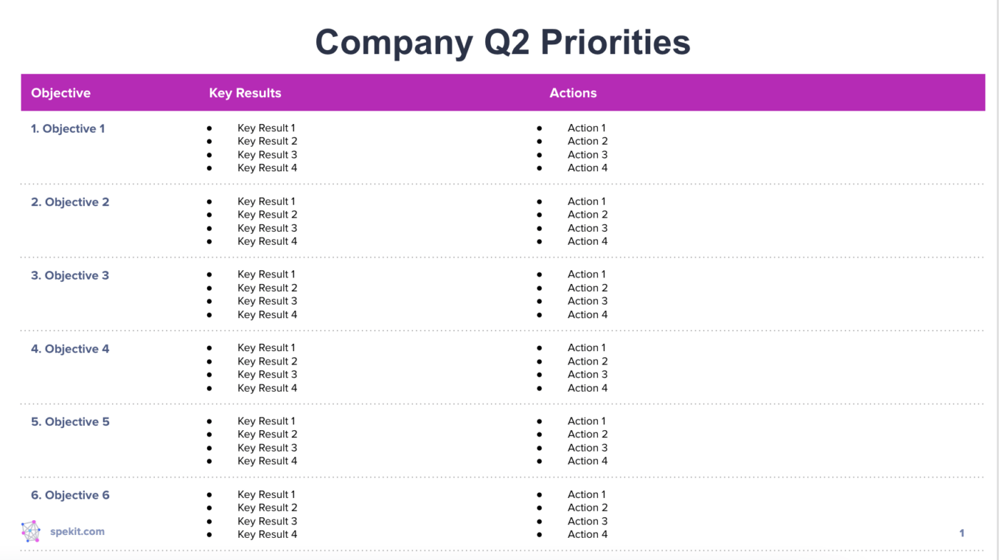Click Action 4 in Objective 3 row

click(587, 315)
